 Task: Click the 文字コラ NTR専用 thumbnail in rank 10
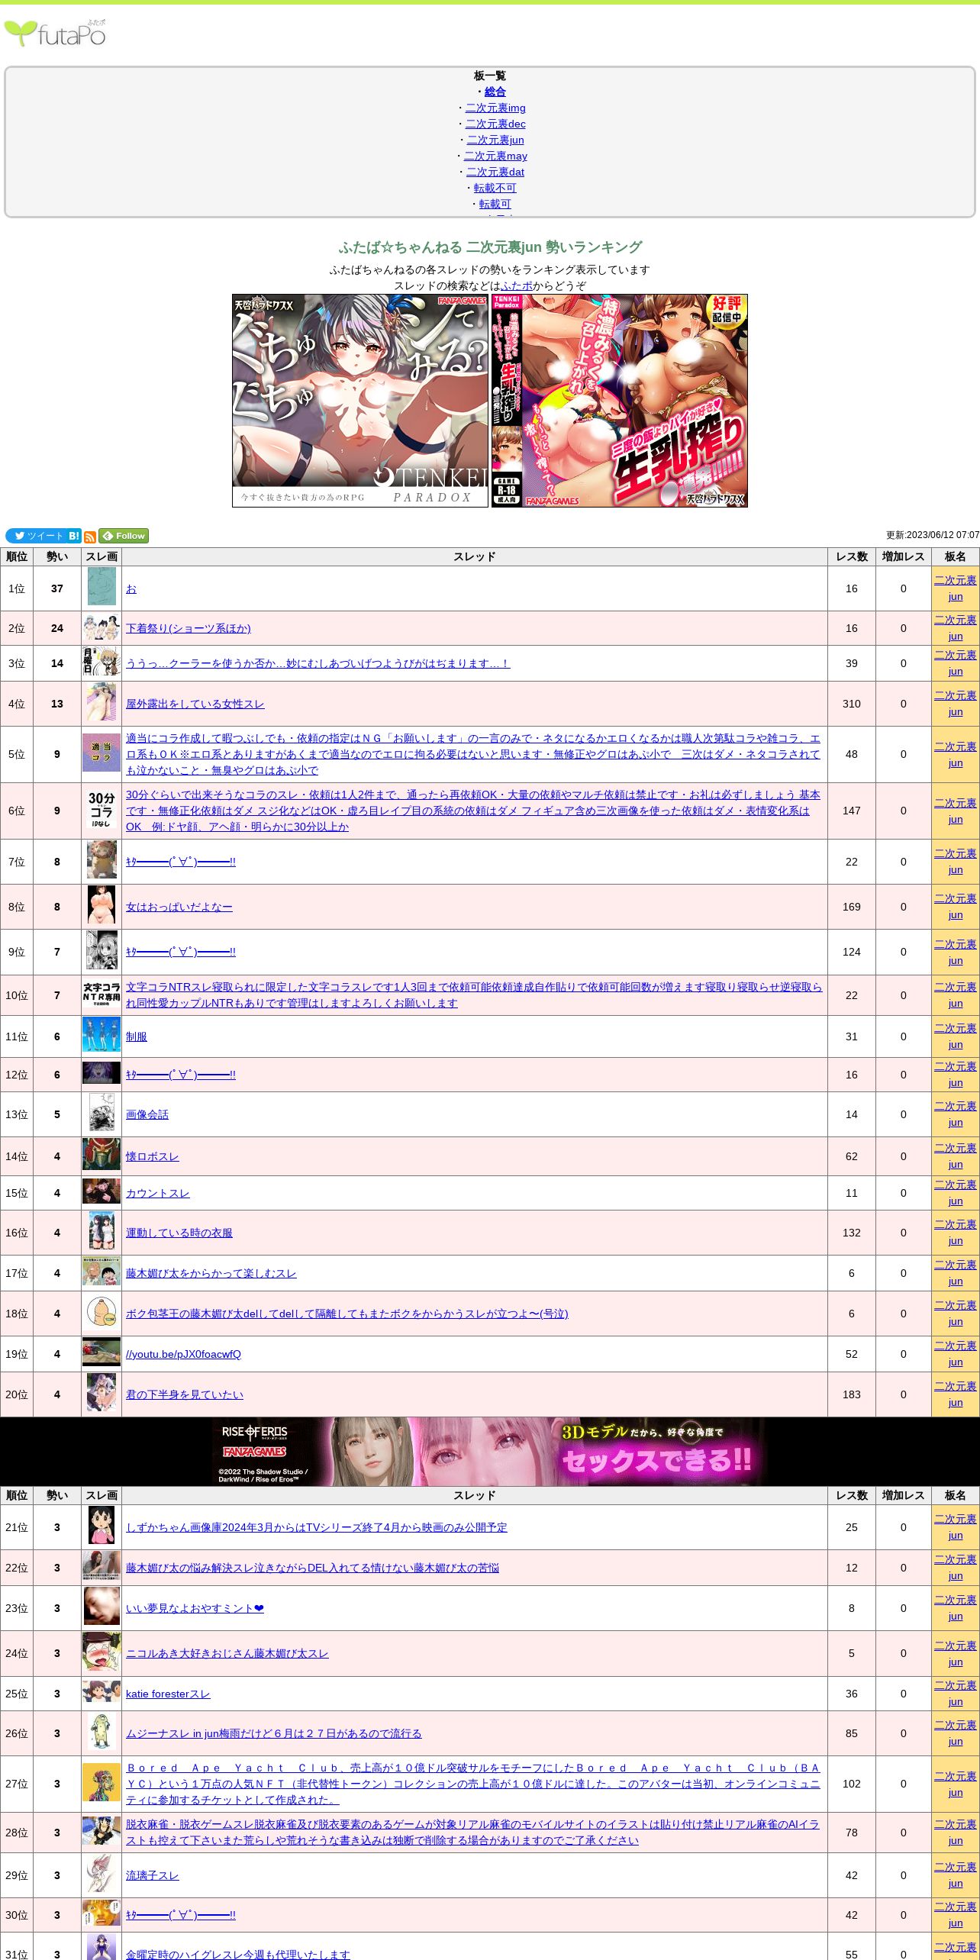coord(102,994)
